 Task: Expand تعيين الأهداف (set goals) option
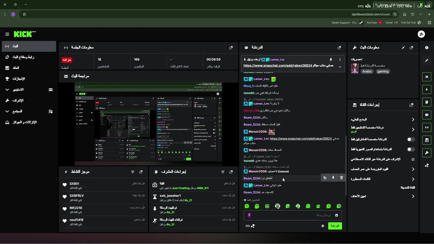click(x=383, y=196)
